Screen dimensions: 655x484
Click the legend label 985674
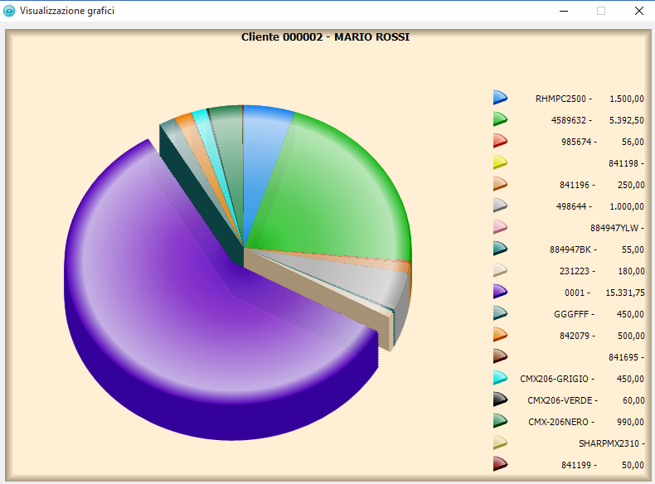click(576, 142)
